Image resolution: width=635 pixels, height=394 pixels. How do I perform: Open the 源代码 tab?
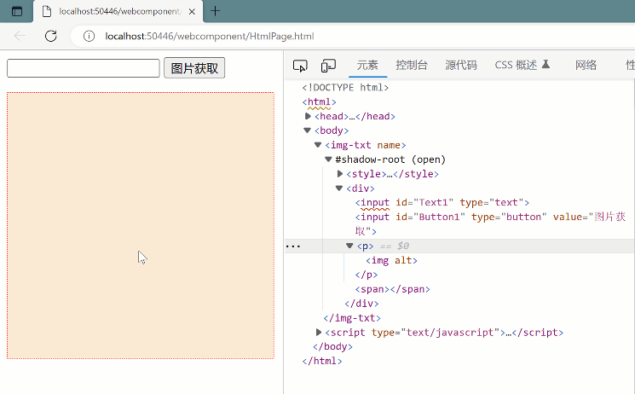click(461, 65)
